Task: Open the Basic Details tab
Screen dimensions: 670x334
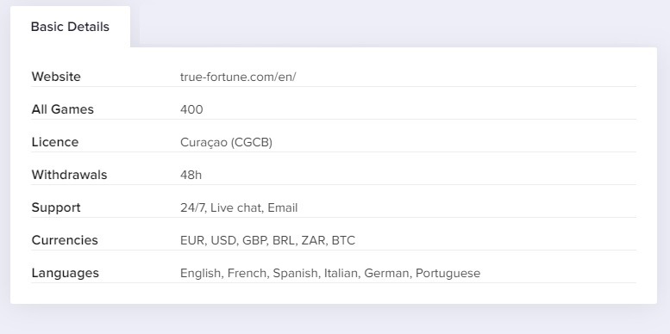Action: point(70,27)
